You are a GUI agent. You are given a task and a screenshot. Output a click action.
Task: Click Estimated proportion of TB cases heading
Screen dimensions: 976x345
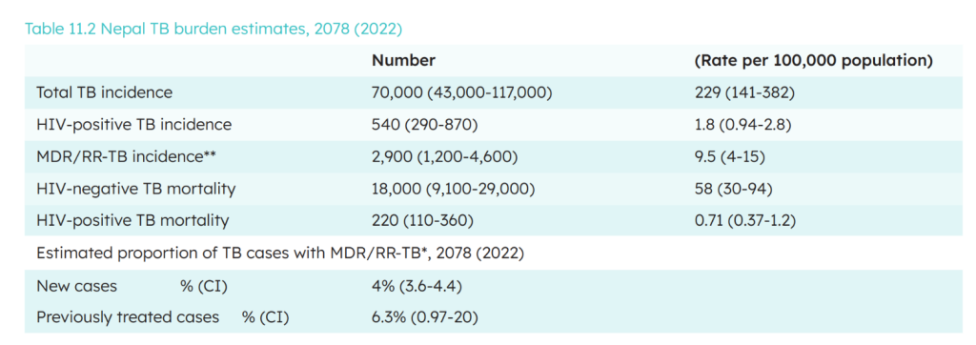point(280,254)
